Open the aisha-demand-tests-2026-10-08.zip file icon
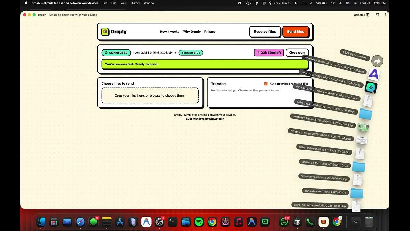The height and width of the screenshot is (231, 410). [x=357, y=180]
